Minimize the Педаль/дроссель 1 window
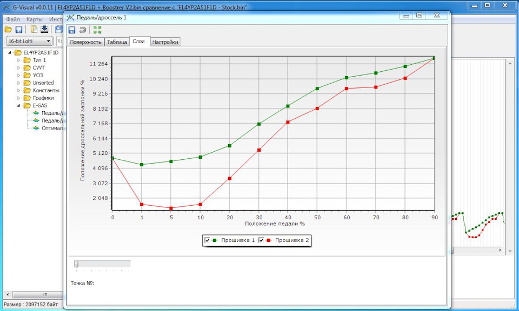Viewport: 519px width, 311px height. pyautogui.click(x=407, y=15)
